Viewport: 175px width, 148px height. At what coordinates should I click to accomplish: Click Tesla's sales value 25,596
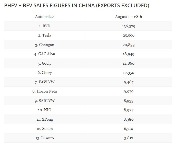(129, 35)
